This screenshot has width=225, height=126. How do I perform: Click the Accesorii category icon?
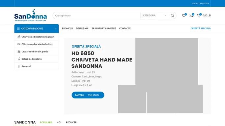(19, 66)
